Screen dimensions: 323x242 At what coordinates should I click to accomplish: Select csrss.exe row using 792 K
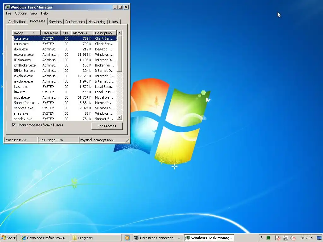point(64,44)
